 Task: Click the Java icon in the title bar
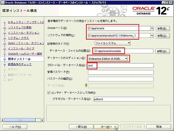click(x=2, y=2)
